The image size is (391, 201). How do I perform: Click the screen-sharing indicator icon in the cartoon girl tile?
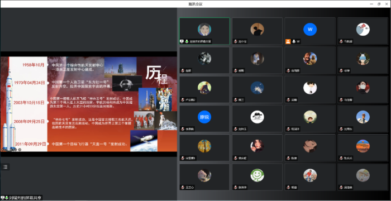coord(182,41)
